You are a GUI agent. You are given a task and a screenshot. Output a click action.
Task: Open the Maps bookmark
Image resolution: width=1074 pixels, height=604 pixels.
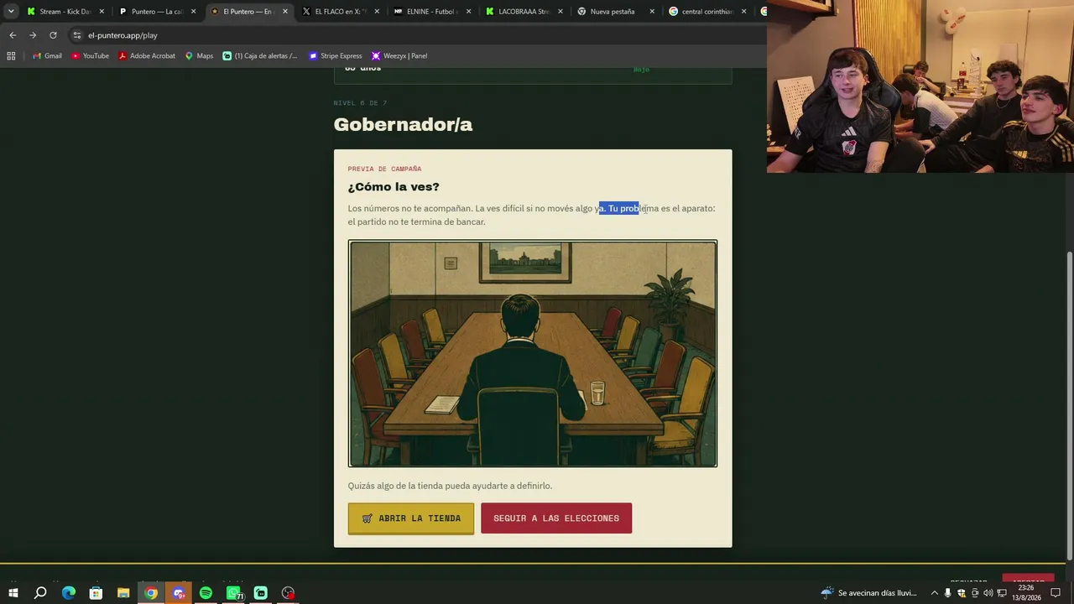199,56
